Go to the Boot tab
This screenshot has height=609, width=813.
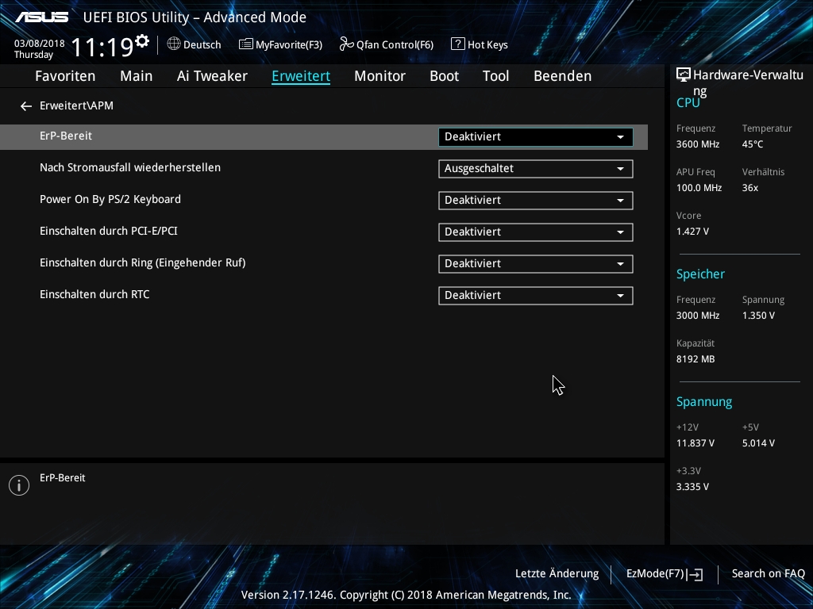pyautogui.click(x=445, y=76)
